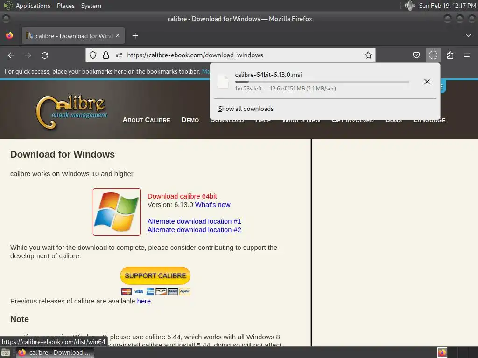
Task: Expand the list all tabs chevron
Action: pos(469,35)
